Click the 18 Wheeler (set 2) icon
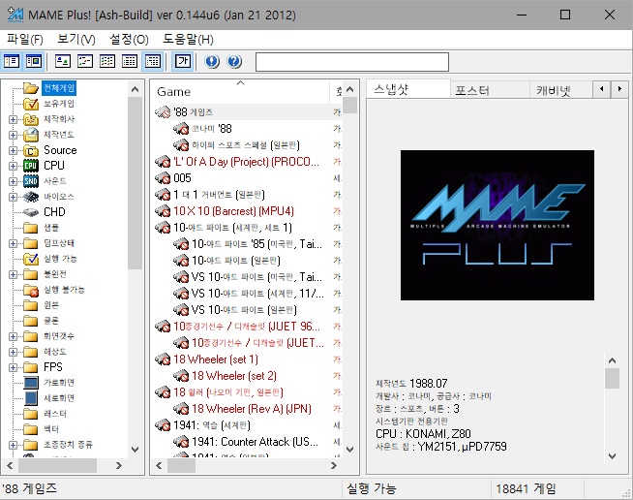The height and width of the screenshot is (500, 633). click(181, 376)
